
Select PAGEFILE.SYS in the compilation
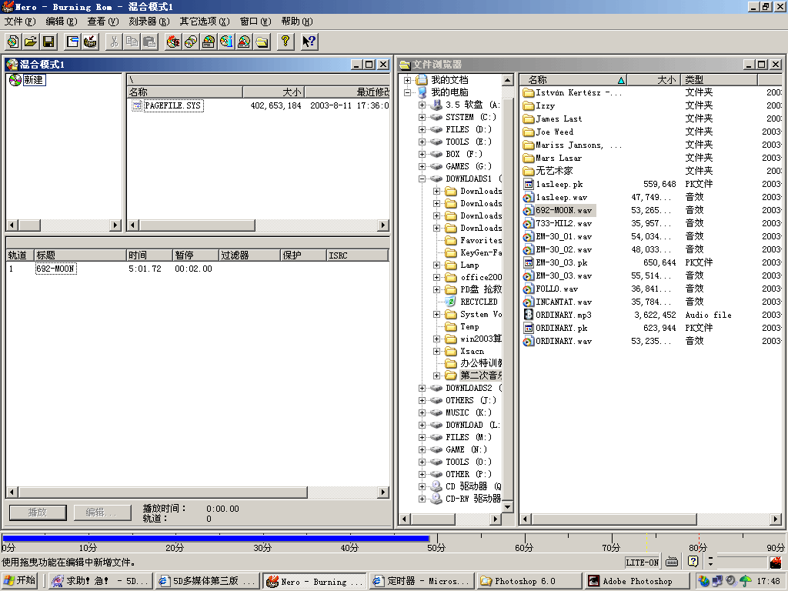coord(173,105)
